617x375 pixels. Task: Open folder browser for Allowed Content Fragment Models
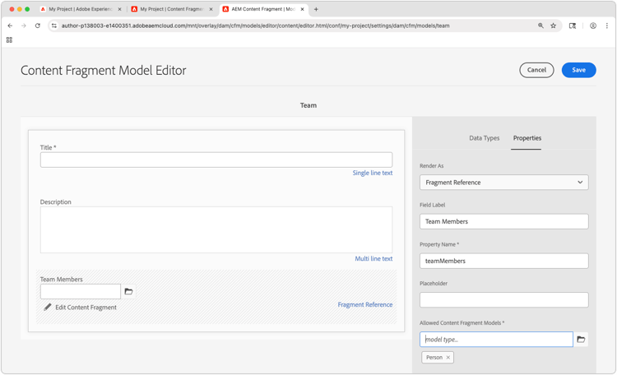(581, 339)
